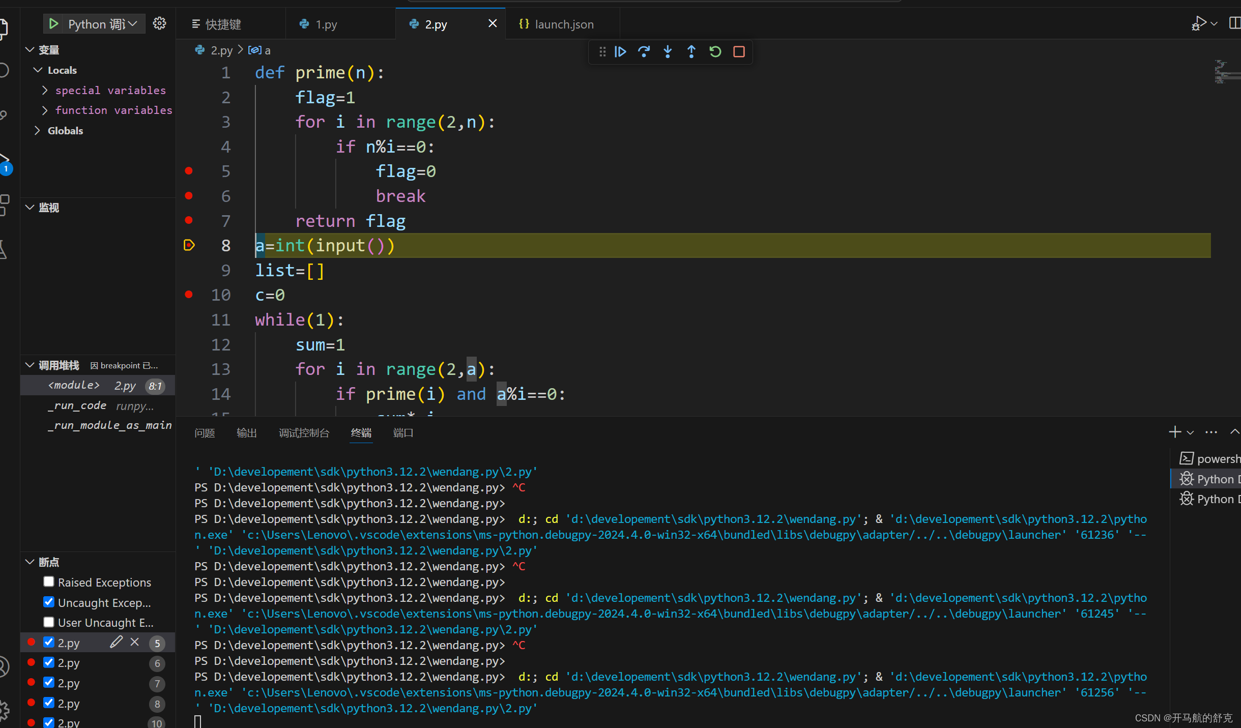Screen dimensions: 1241x728
Task: Expand the Globals variable scope
Action: point(37,131)
